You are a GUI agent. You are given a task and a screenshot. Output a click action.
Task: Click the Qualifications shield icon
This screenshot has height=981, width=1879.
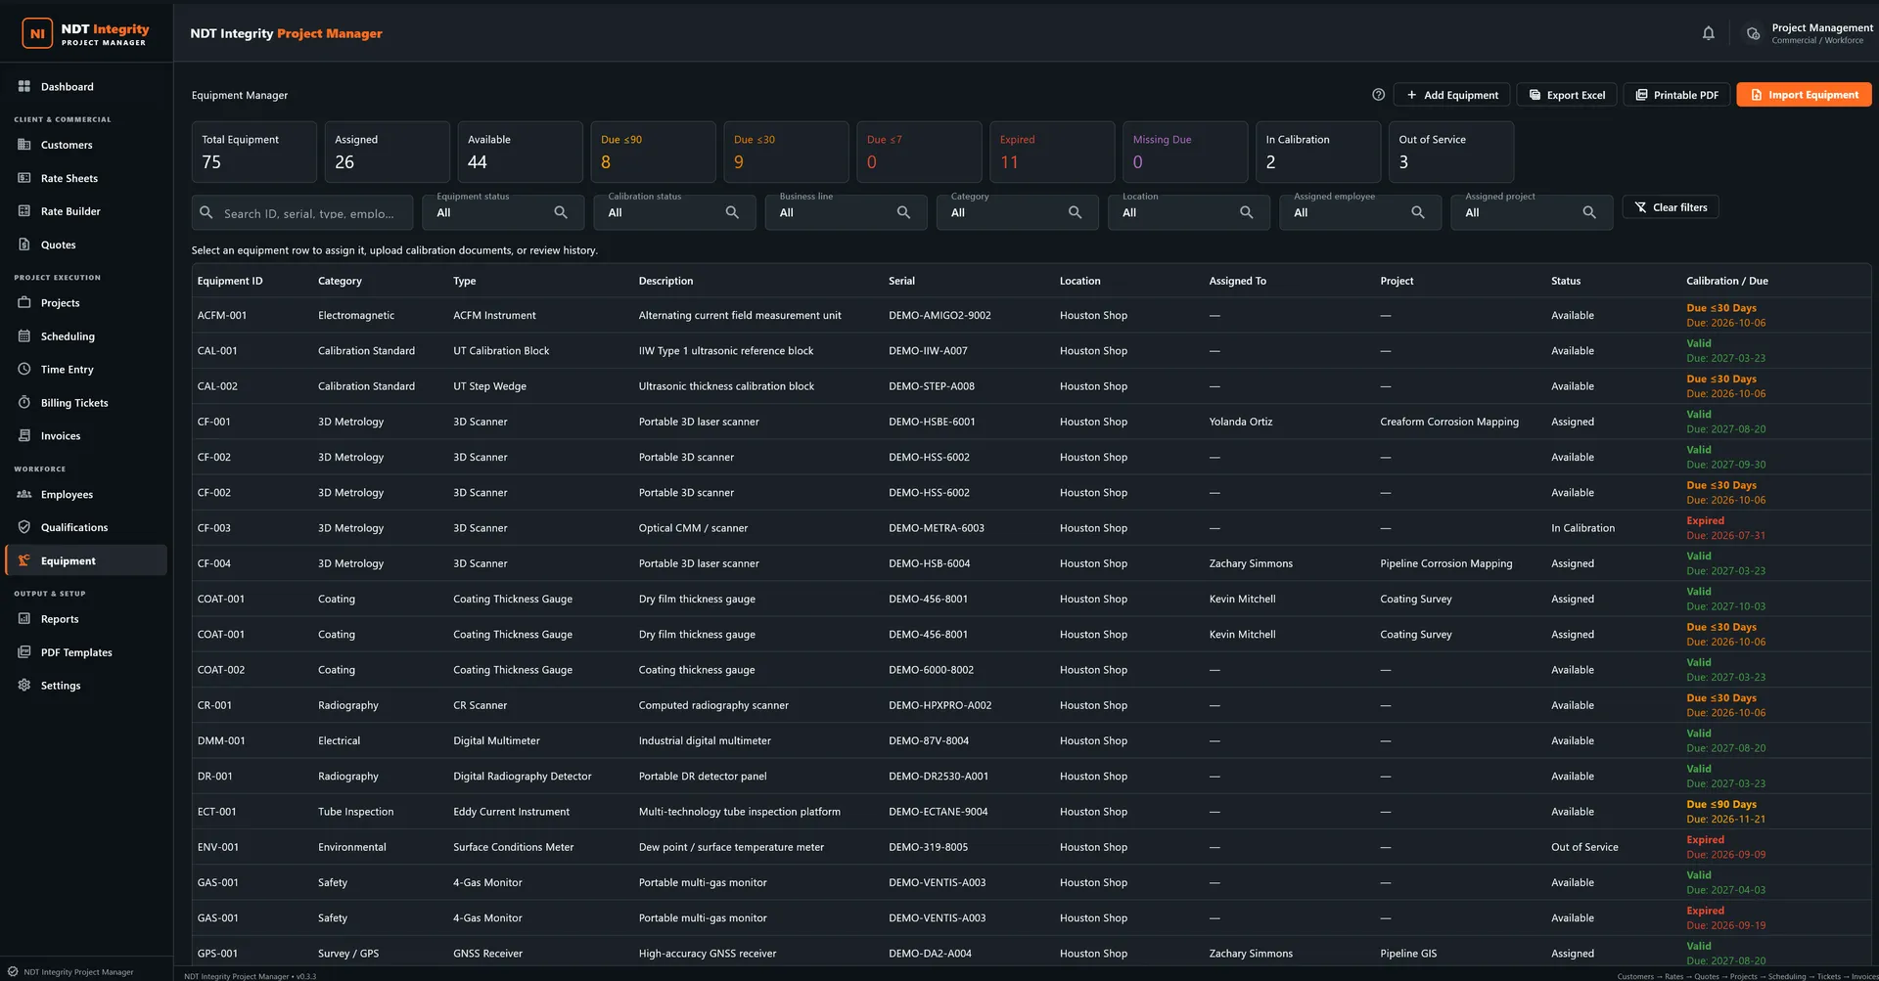tap(24, 527)
